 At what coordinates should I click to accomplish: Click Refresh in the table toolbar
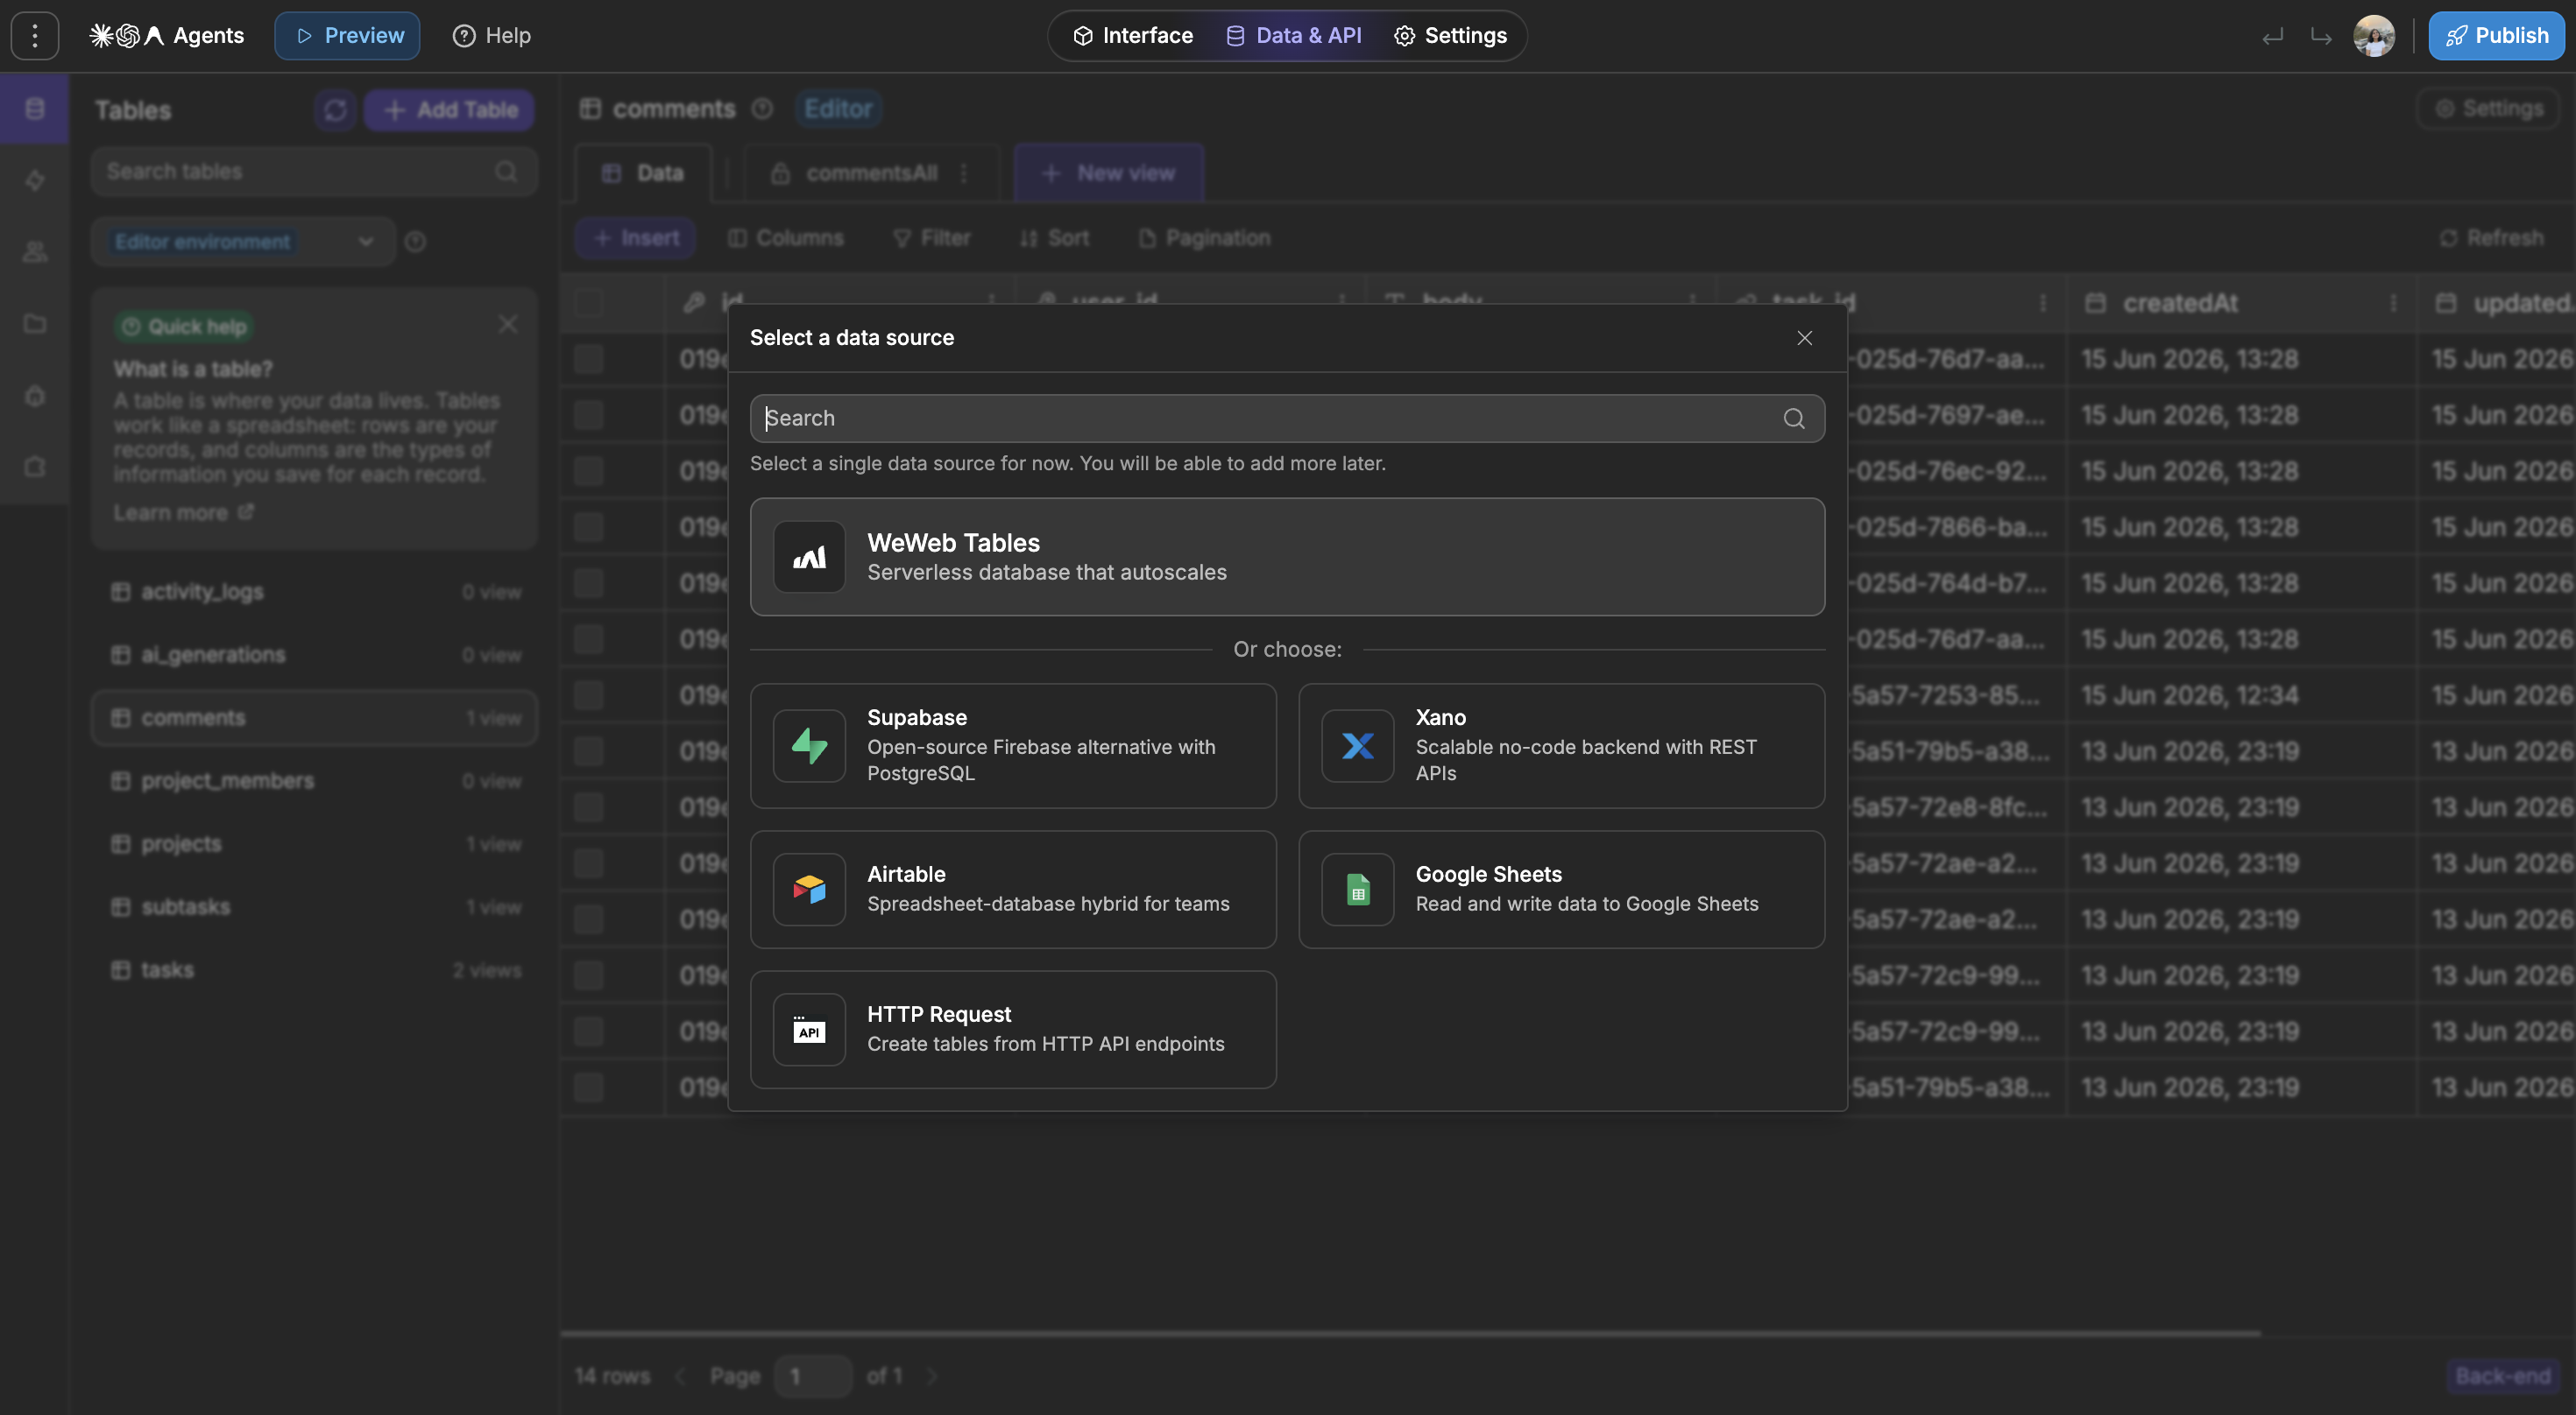pos(2491,238)
